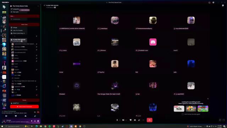Toggle deafen headphones in user panel
The image size is (227, 128).
35,121
